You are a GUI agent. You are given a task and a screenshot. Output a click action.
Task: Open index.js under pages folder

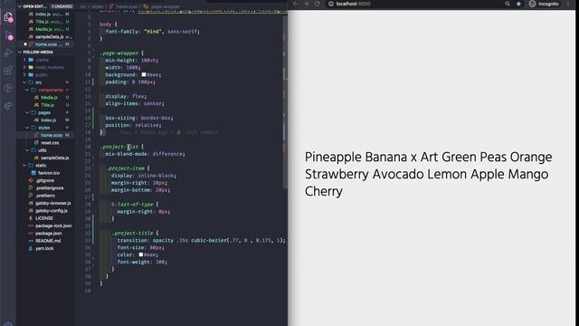(x=48, y=120)
